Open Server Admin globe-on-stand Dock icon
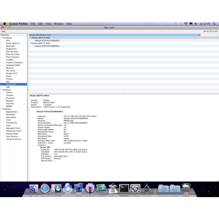The image size is (219, 219). 68,188
